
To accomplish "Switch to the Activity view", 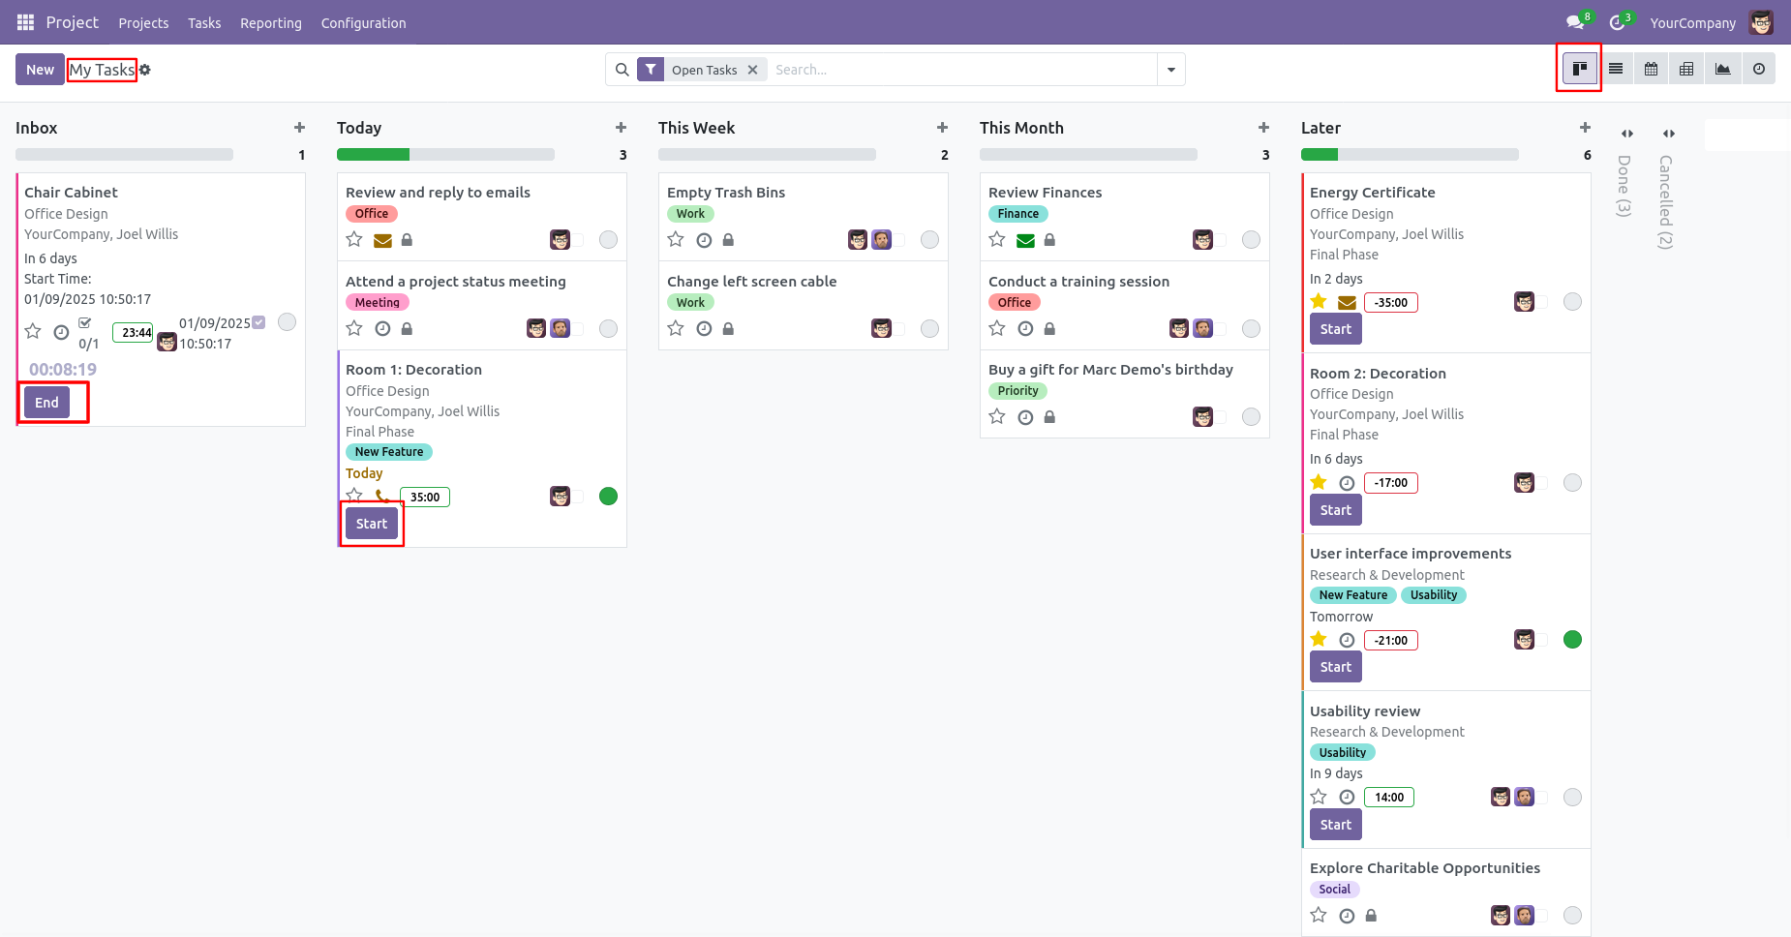I will 1759,69.
